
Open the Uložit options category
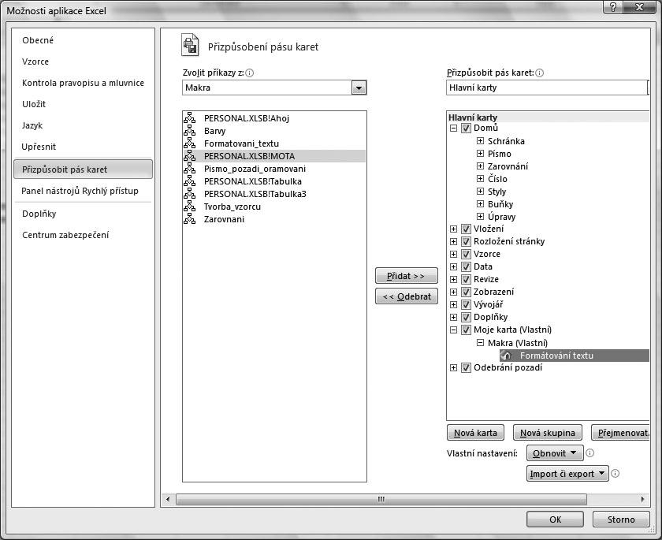point(34,104)
